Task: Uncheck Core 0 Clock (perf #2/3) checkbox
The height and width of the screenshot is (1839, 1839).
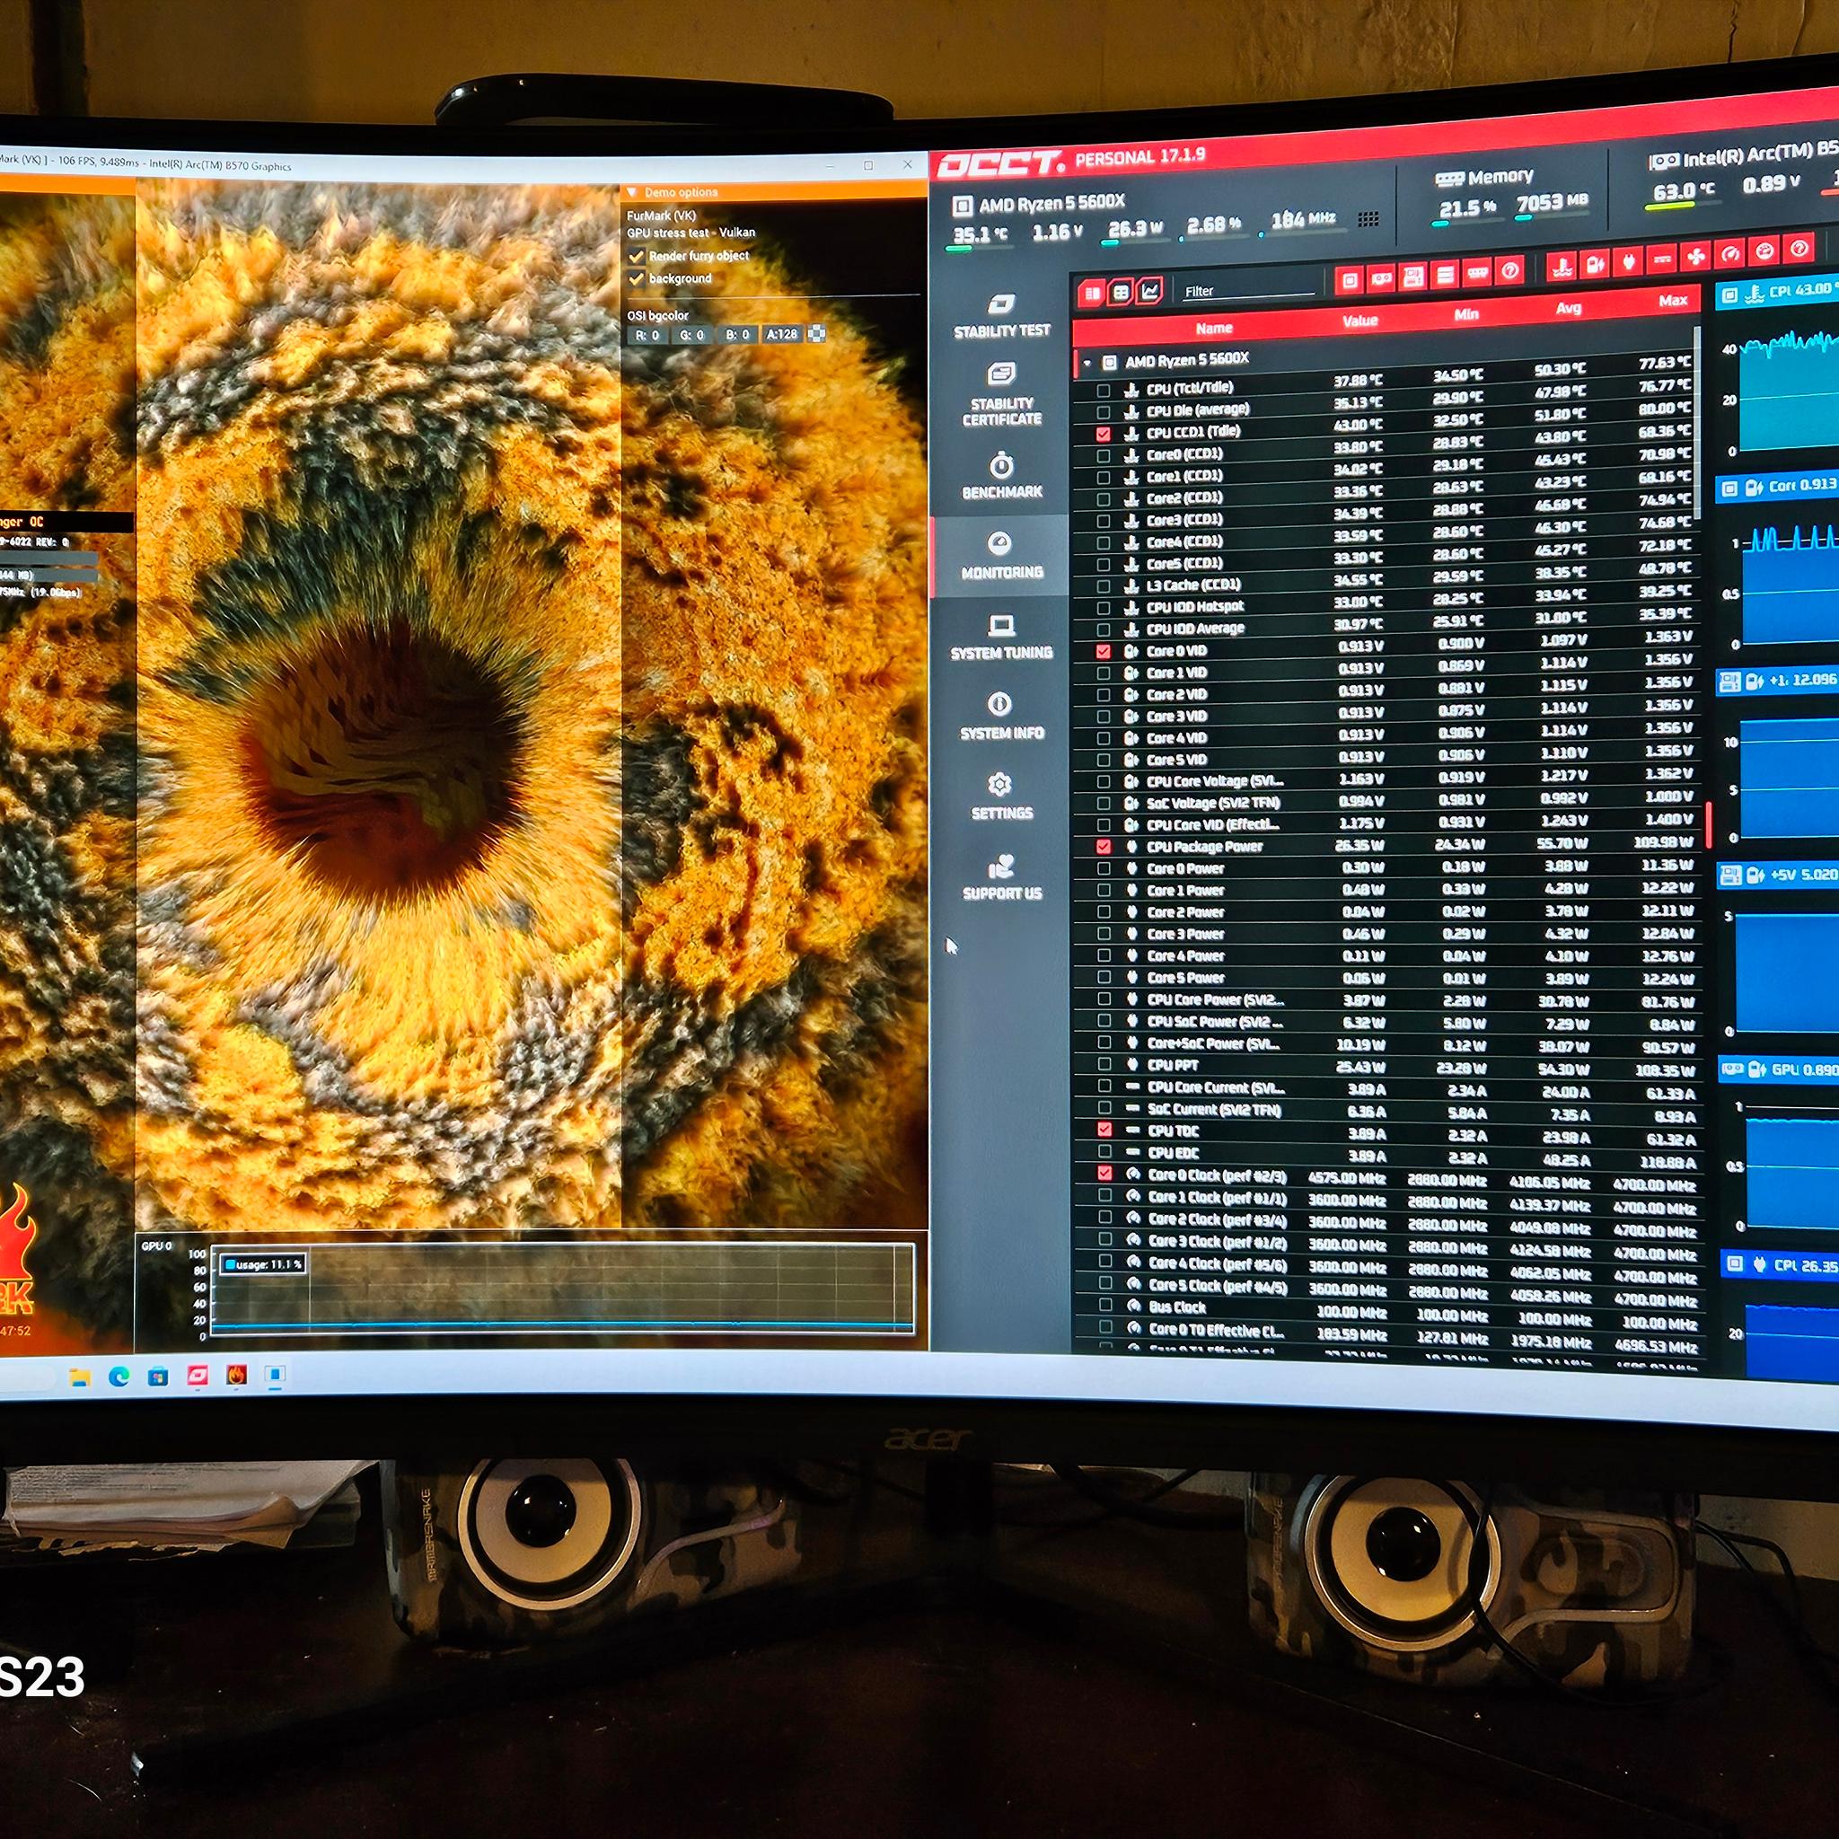Action: click(x=1104, y=1173)
